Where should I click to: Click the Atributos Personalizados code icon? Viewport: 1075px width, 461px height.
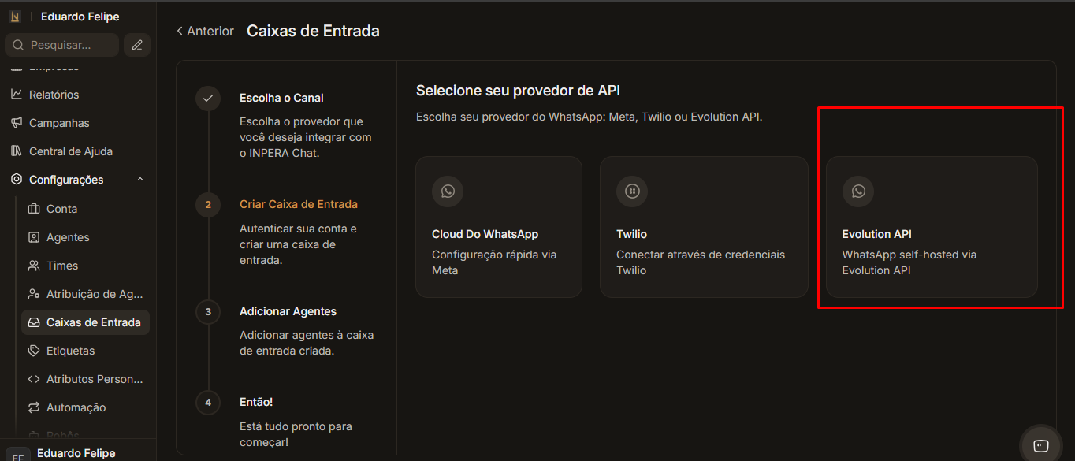tap(34, 379)
